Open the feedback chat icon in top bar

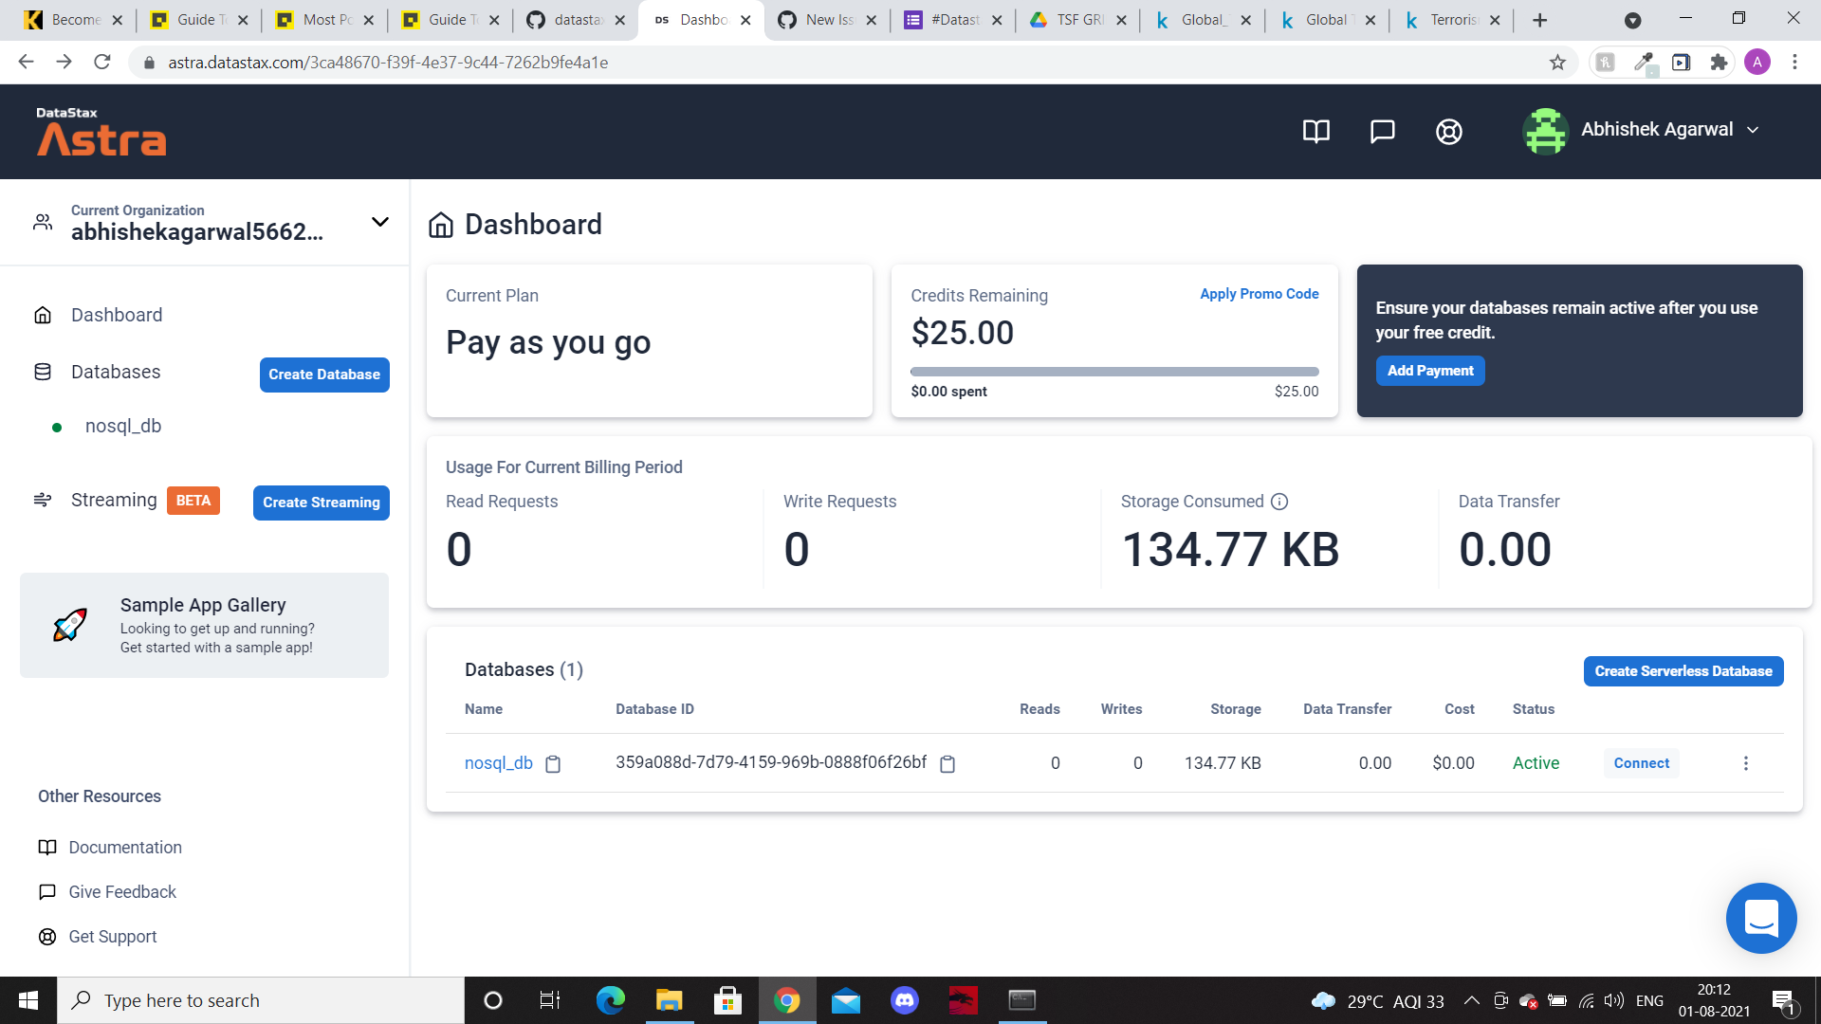pos(1382,131)
